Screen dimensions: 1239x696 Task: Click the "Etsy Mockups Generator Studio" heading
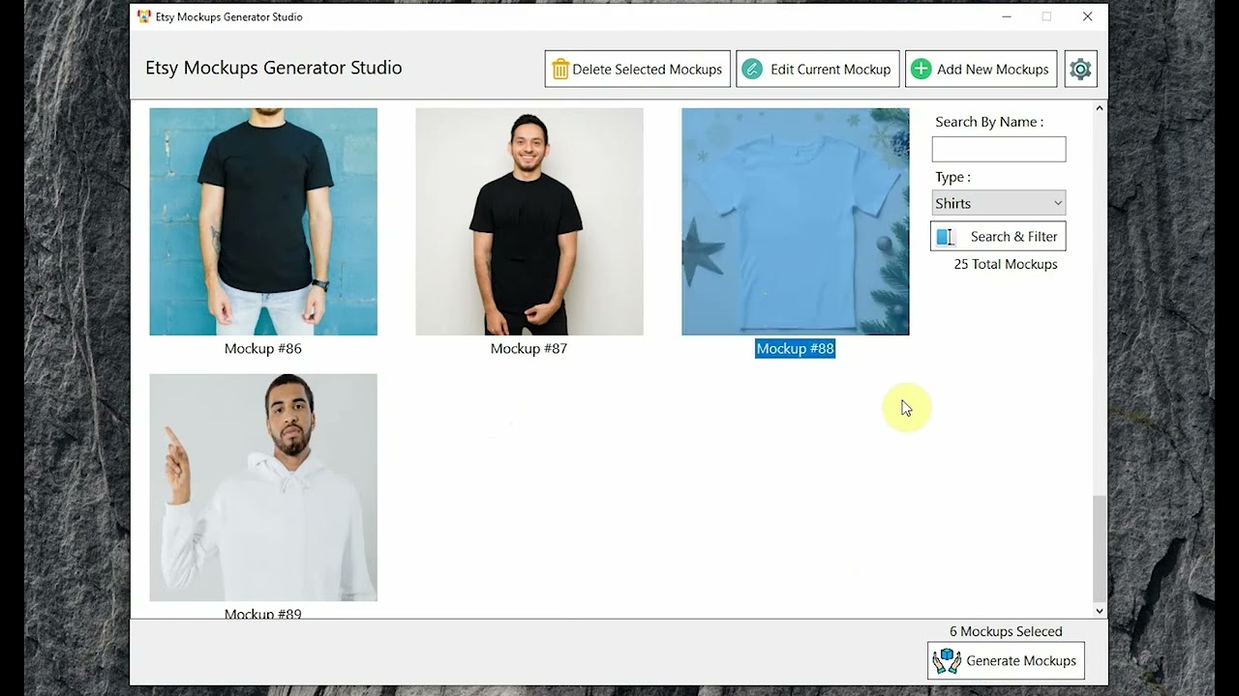coord(274,68)
